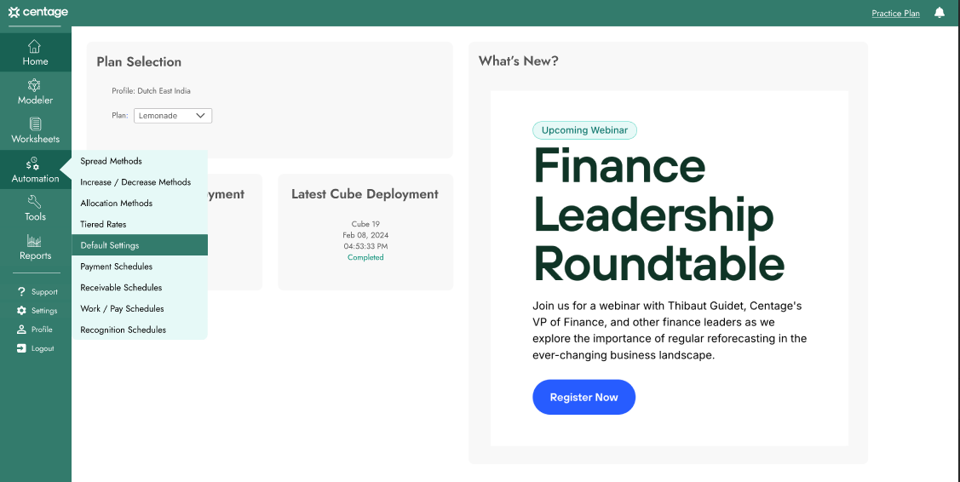Open the Reports chart icon
This screenshot has height=482, width=960.
click(34, 241)
